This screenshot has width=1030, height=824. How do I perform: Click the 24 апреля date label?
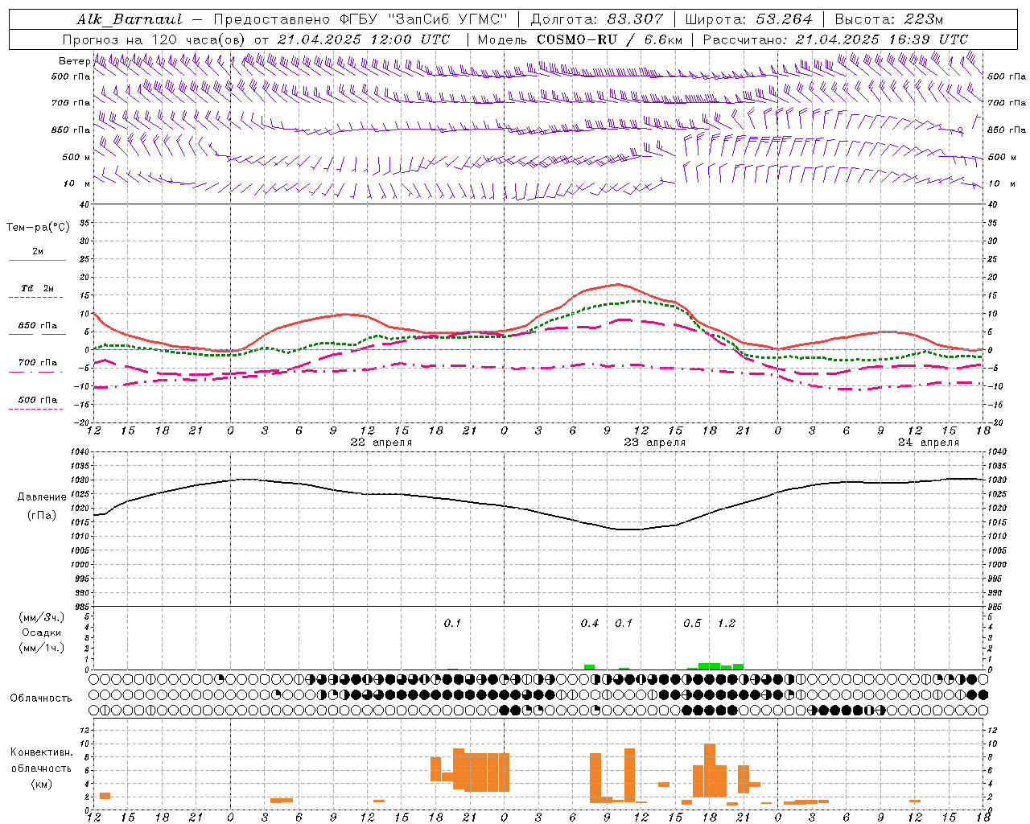pos(928,443)
